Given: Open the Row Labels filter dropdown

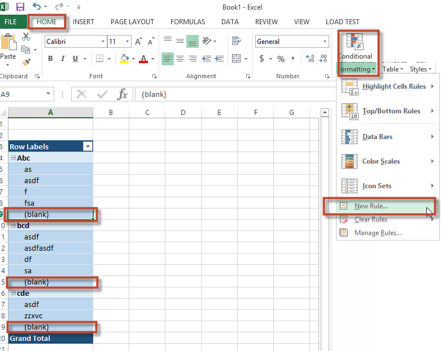Looking at the screenshot, I should (88, 146).
